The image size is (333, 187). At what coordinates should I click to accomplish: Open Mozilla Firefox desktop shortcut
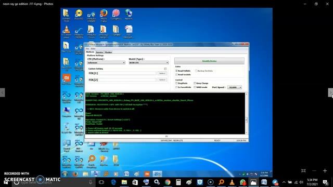click(104, 15)
